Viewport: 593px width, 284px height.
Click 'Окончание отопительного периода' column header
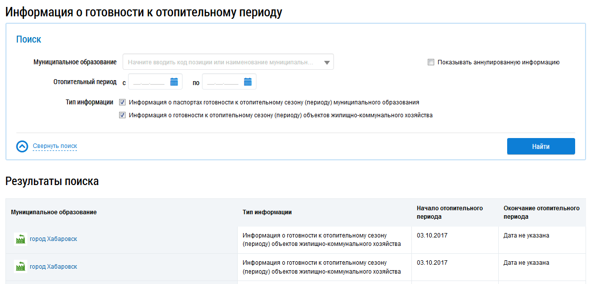click(x=541, y=212)
